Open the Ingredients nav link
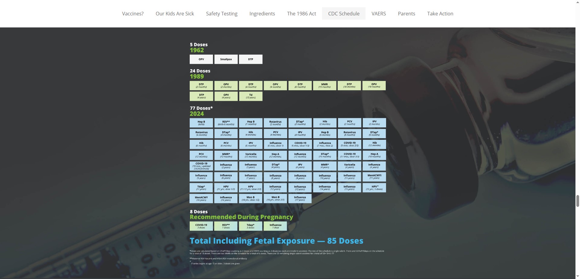 pyautogui.click(x=262, y=14)
